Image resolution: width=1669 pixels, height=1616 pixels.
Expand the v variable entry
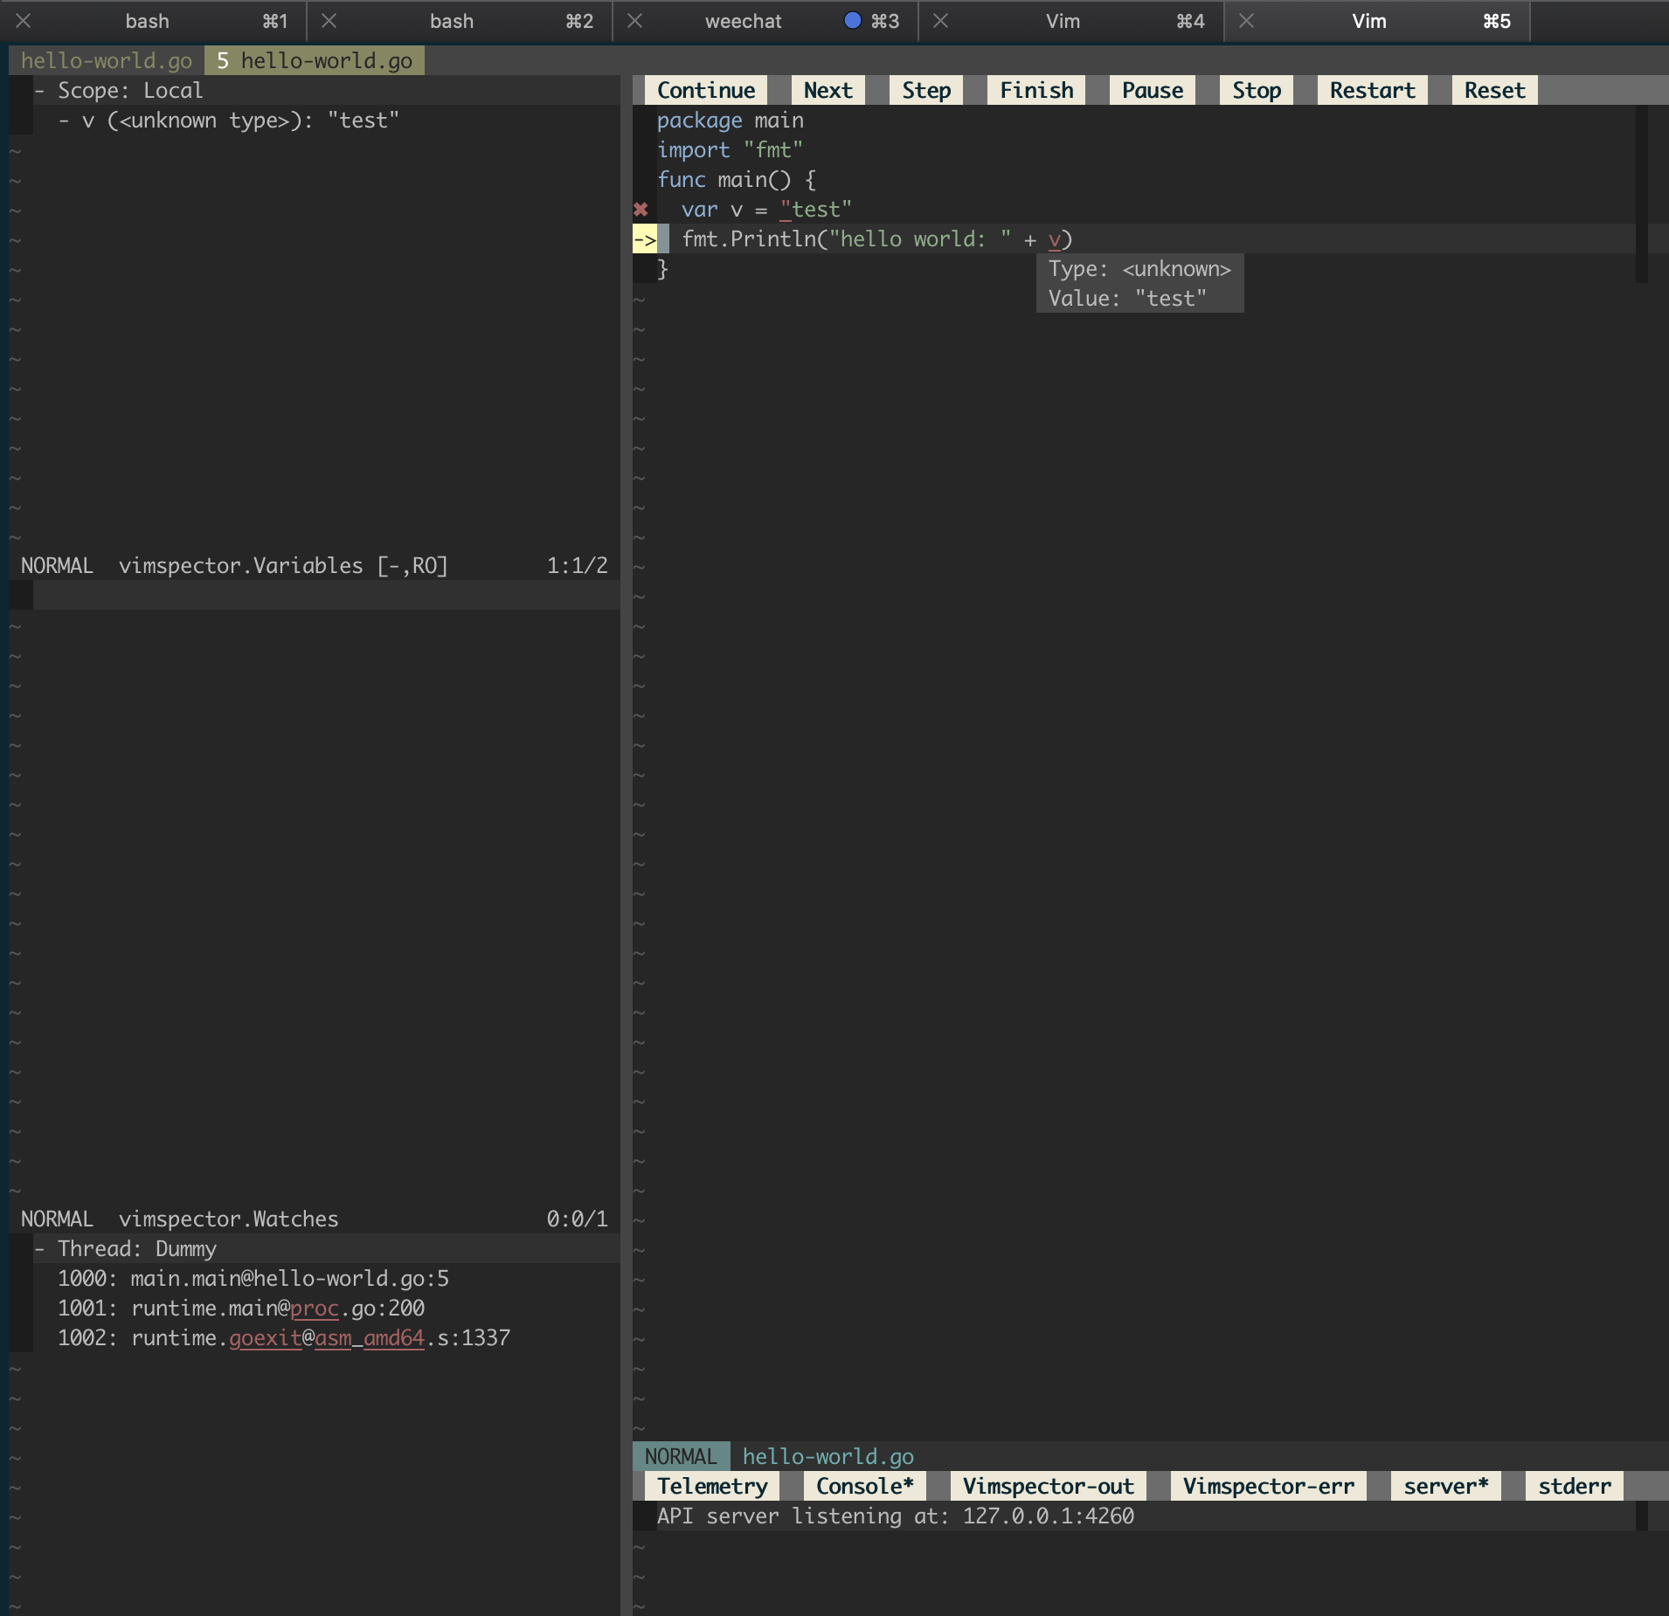click(64, 120)
